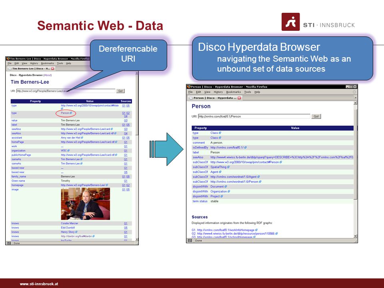
Task: Open tab list dropdown in Person window
Action: [x=355, y=98]
